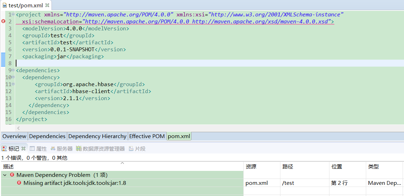
Task: Click the error marker on line 2
Action: click(3, 21)
